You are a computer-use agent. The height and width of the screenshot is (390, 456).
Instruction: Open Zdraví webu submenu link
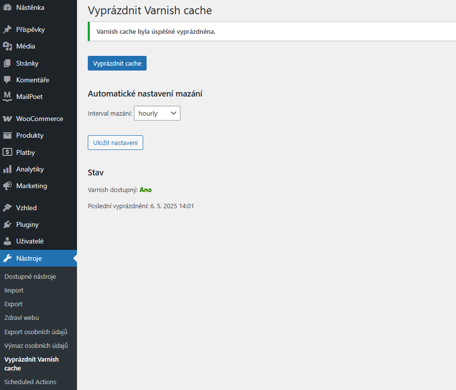pos(22,317)
